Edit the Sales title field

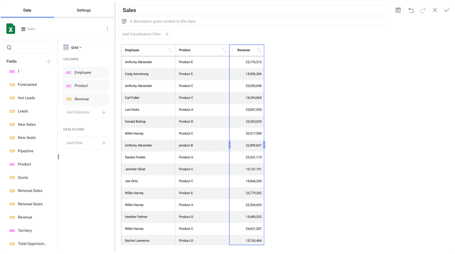click(254, 10)
